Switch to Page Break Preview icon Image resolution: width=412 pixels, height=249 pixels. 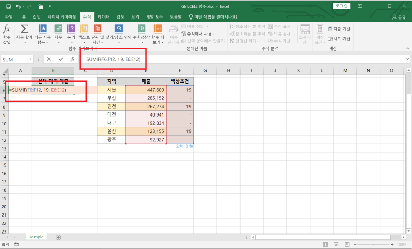(x=347, y=244)
